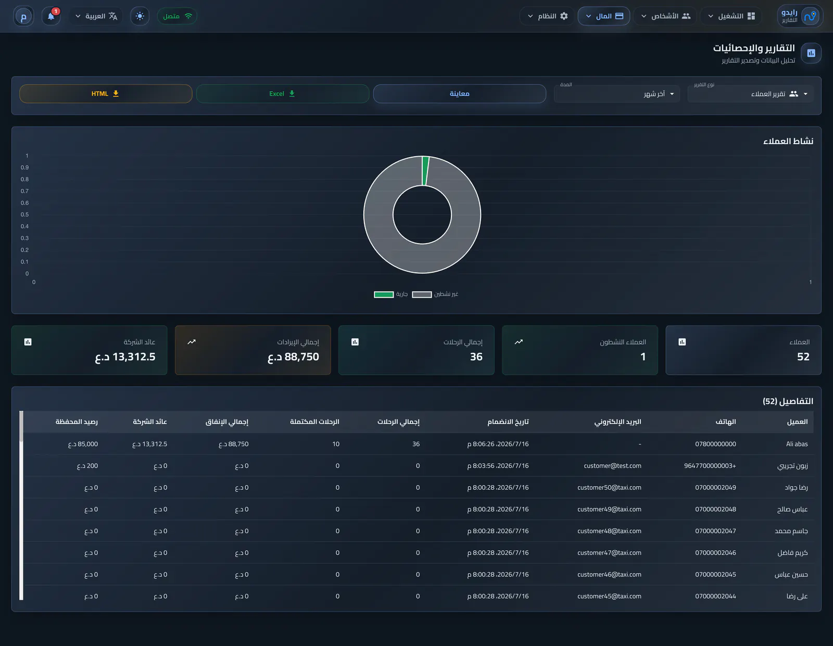Click trend icon on العملاء النشطون card
Screen dimensions: 833x646
[519, 342]
